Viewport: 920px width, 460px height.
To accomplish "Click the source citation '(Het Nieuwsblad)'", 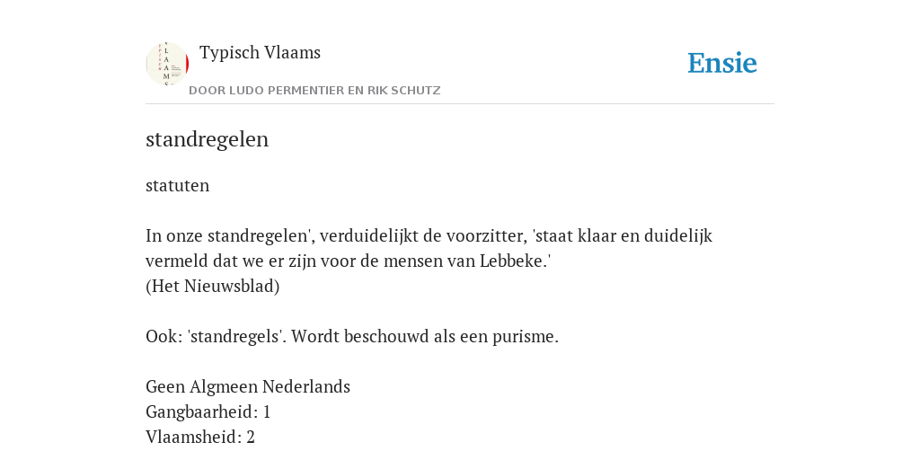I will (212, 287).
